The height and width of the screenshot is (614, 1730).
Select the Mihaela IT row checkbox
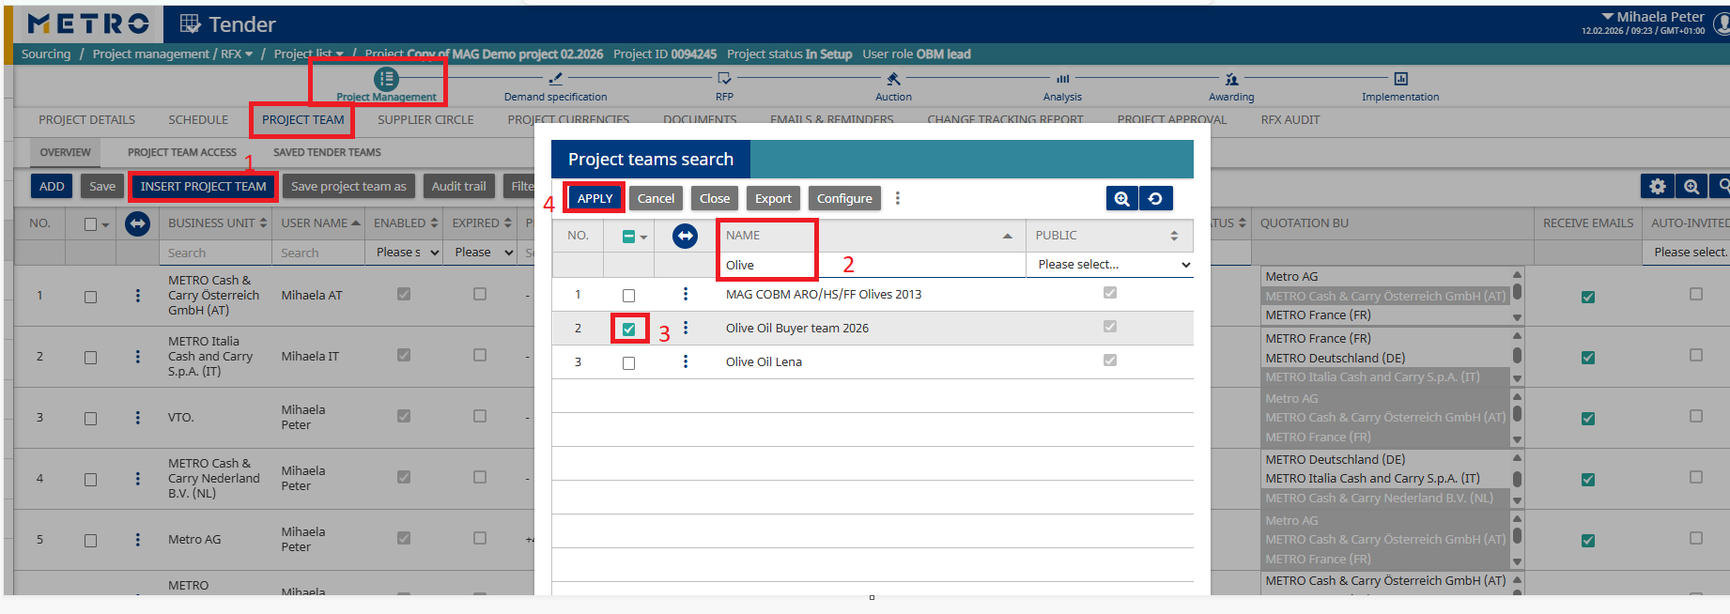90,358
